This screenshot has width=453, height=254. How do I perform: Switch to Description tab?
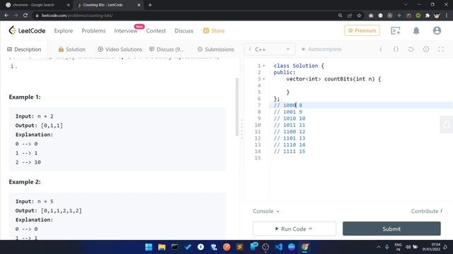click(x=24, y=49)
